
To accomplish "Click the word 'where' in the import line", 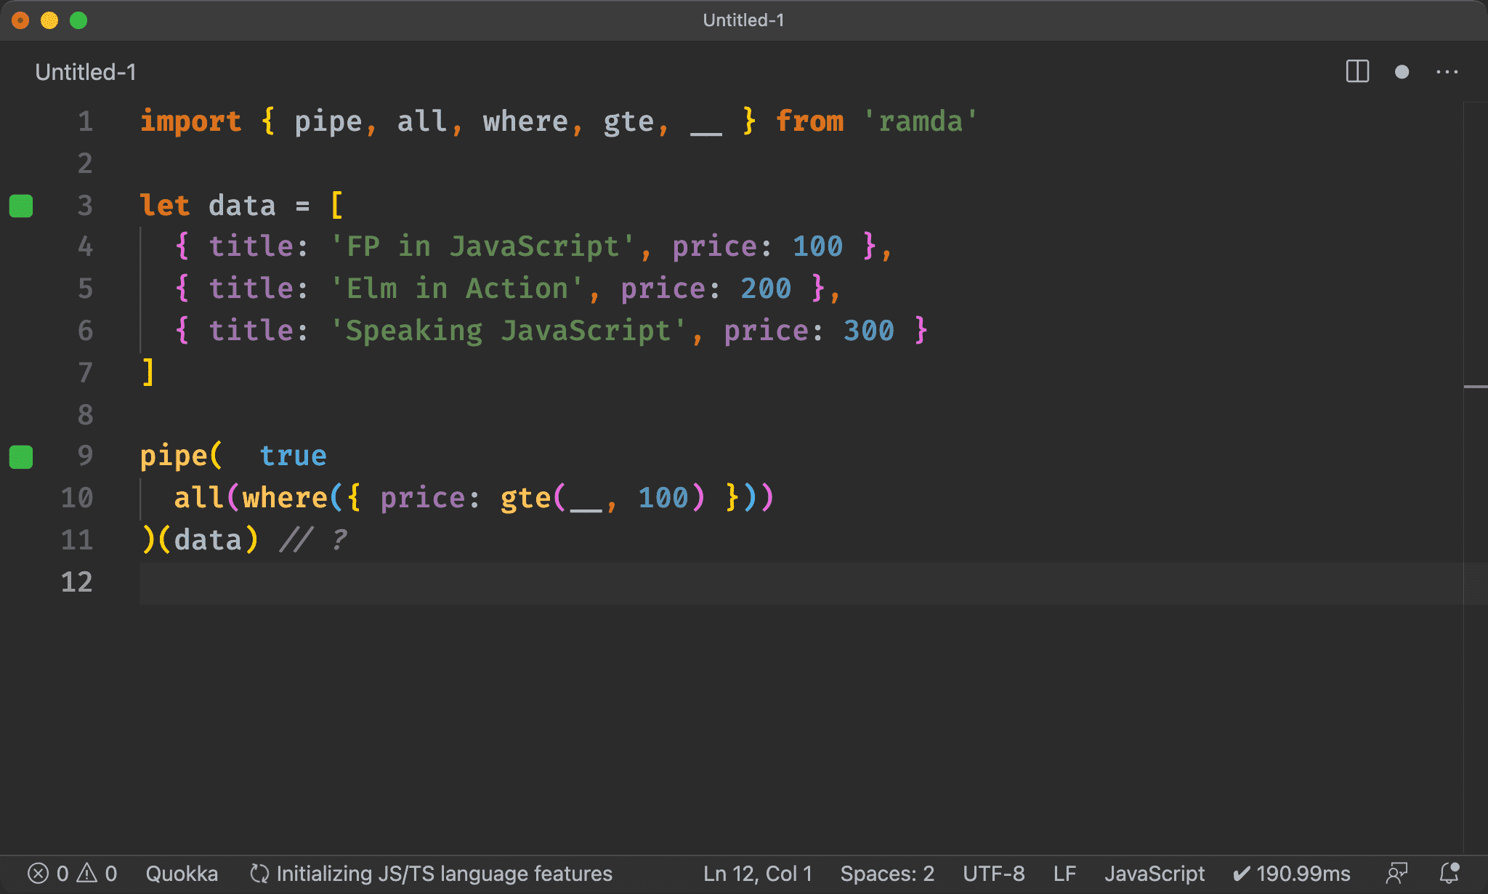I will pos(525,121).
